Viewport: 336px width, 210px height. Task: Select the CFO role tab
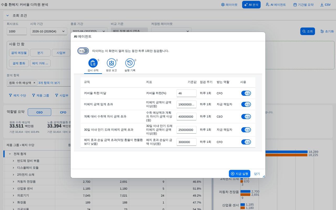tap(63, 112)
